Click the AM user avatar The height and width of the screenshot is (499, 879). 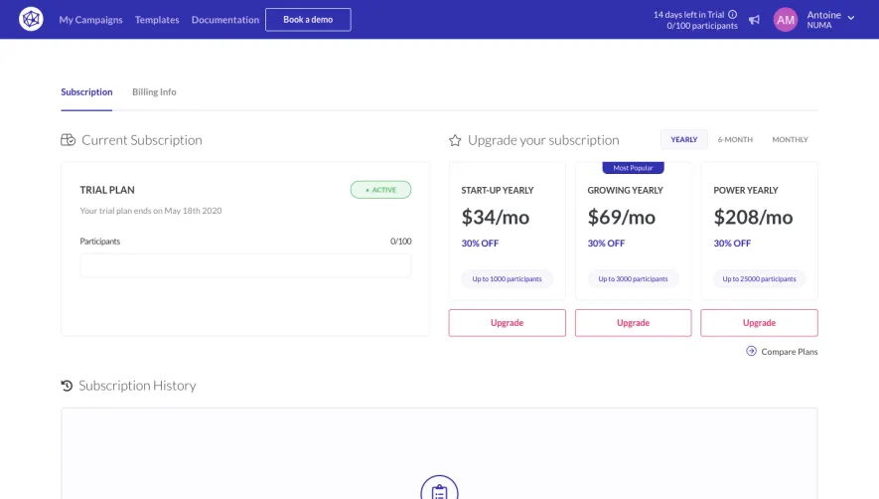[786, 20]
